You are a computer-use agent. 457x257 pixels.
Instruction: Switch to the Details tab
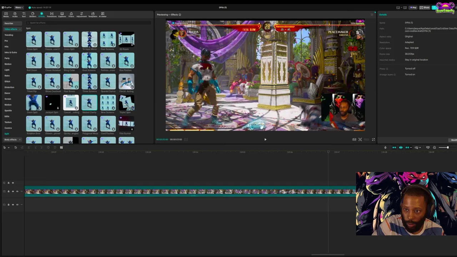tap(383, 15)
